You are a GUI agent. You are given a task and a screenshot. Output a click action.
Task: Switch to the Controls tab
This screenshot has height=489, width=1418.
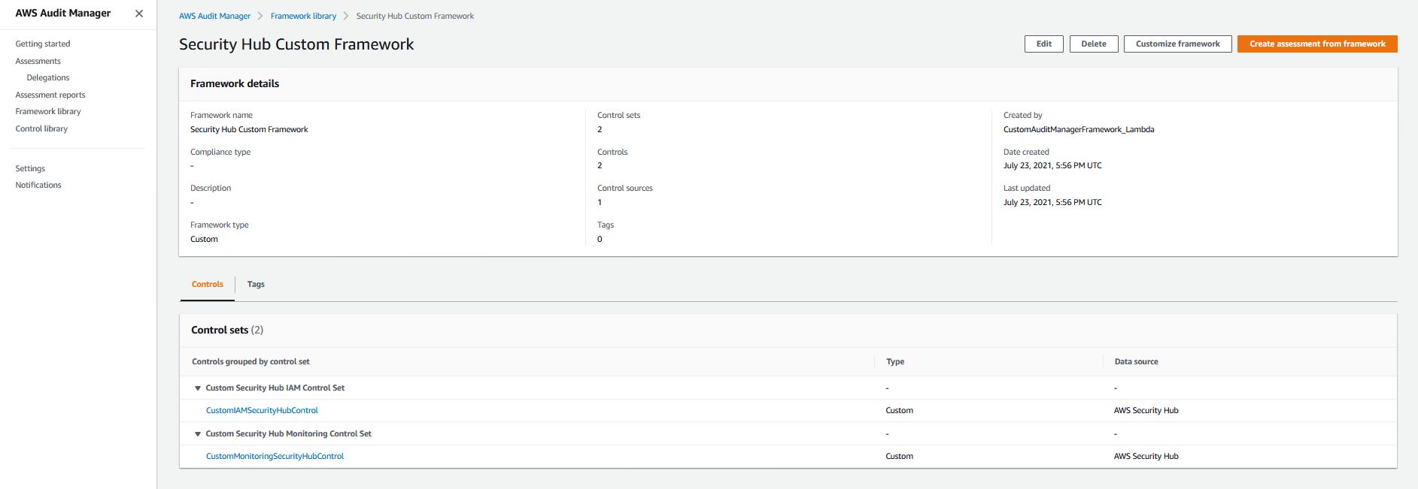pos(208,284)
